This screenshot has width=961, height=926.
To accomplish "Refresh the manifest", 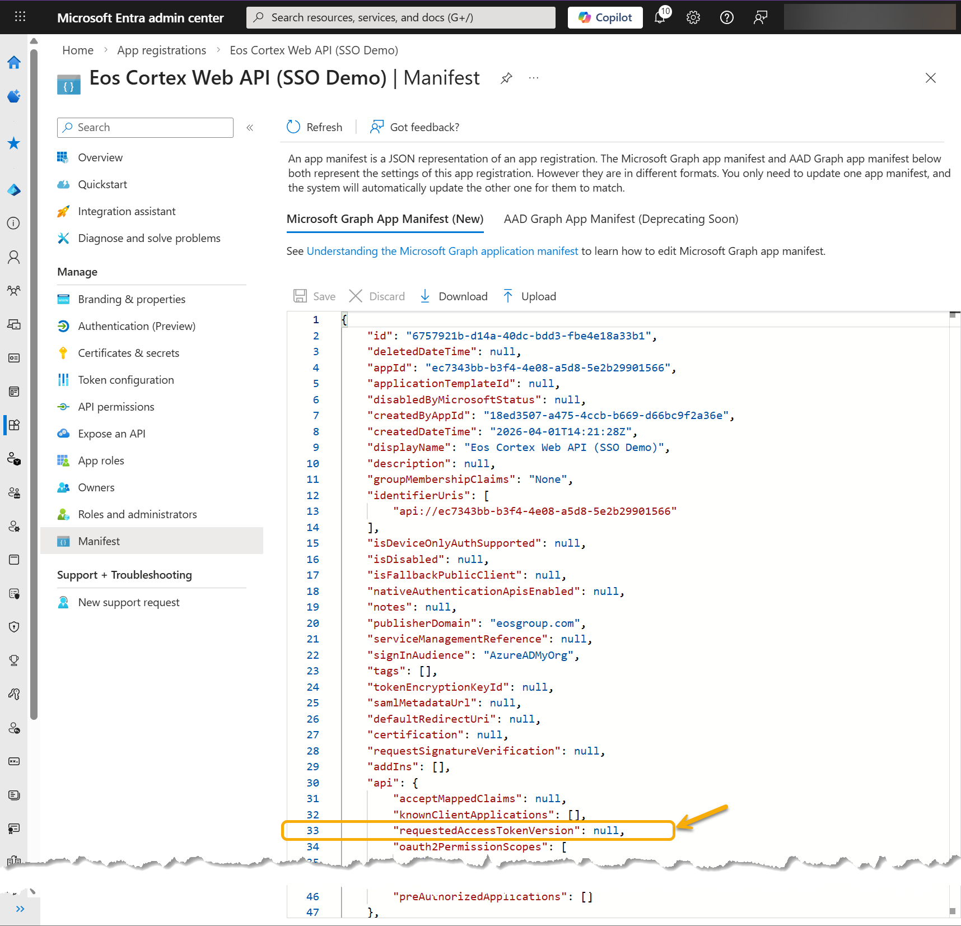I will (314, 127).
